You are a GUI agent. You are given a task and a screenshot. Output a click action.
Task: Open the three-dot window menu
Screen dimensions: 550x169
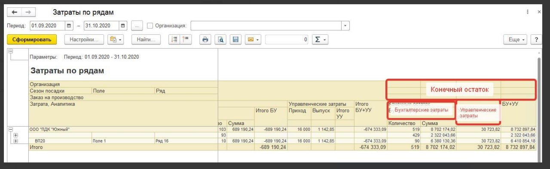[x=528, y=12]
